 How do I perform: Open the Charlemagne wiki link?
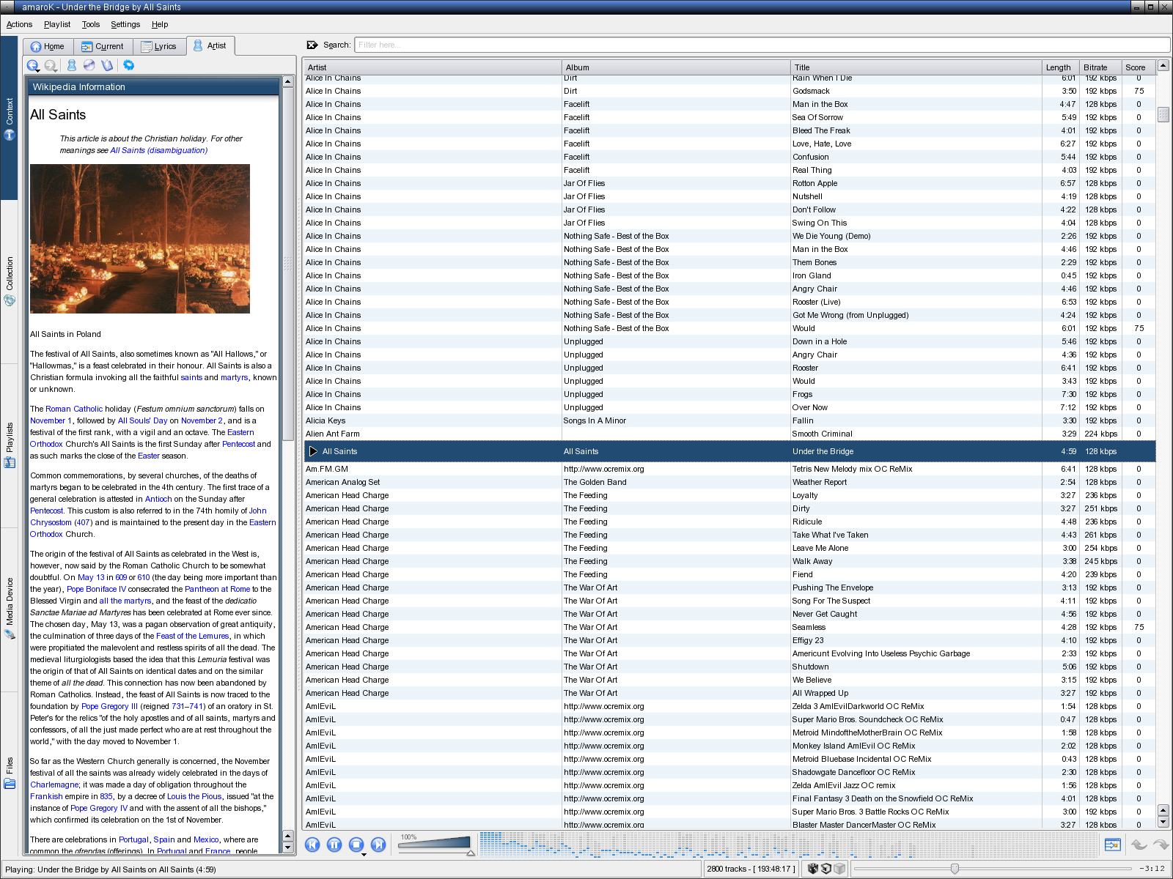click(x=54, y=785)
